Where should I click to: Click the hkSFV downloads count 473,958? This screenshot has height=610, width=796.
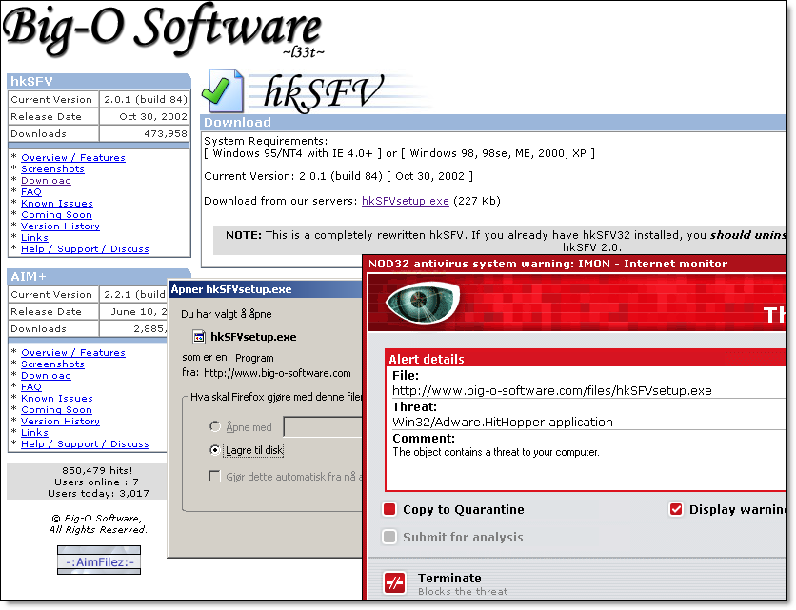click(166, 134)
